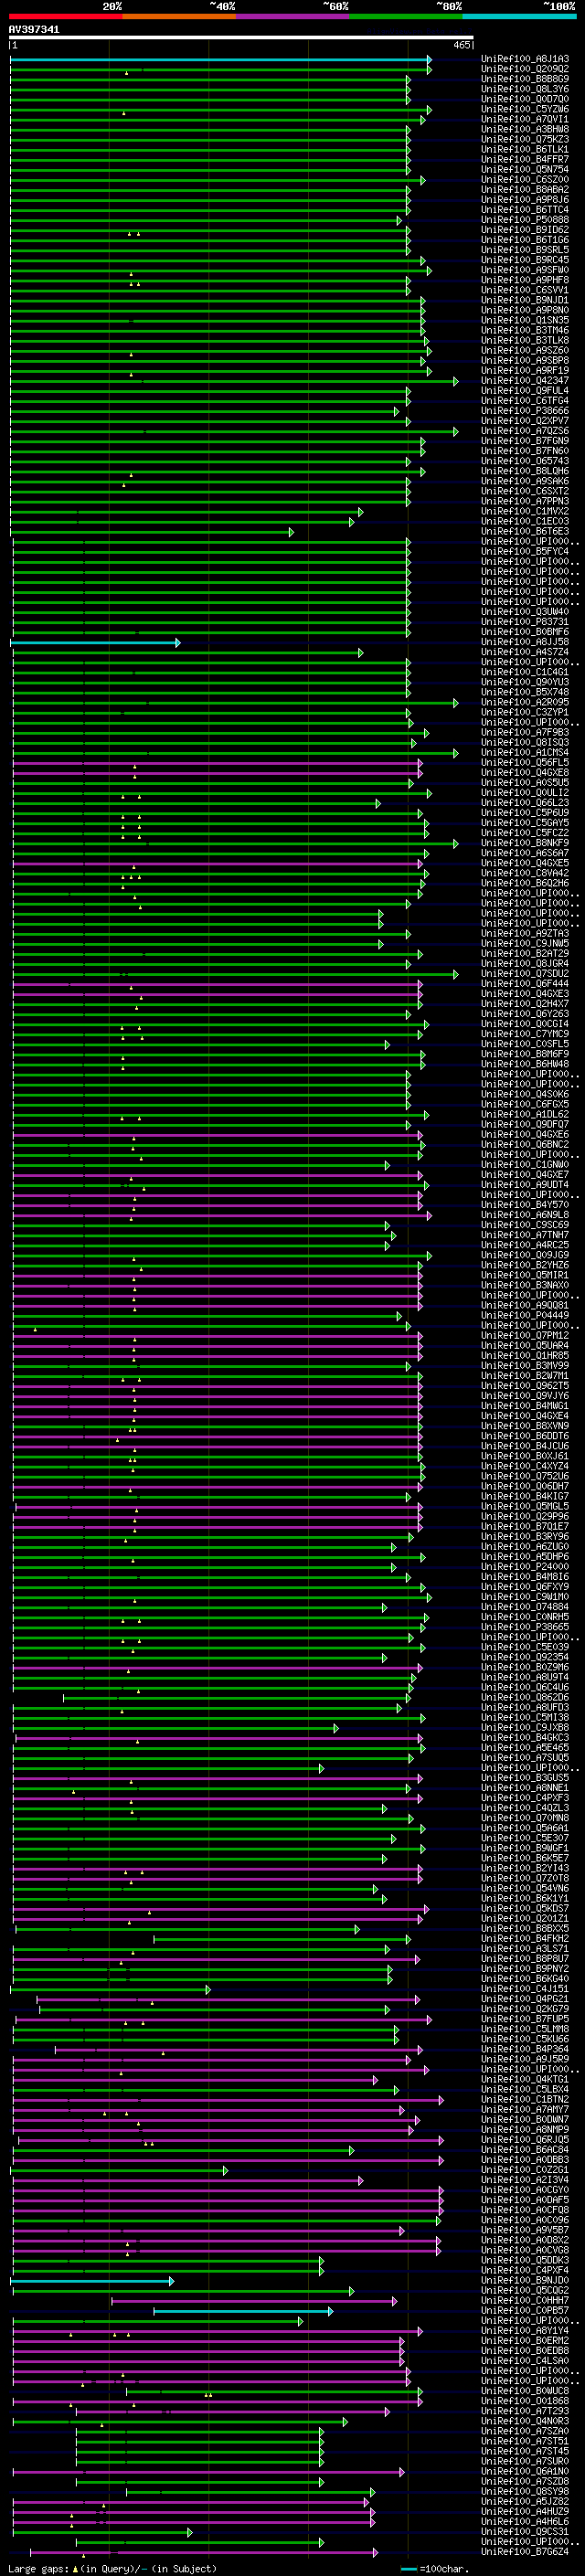Click the UniRef100_Q56FL5 label

(x=525, y=763)
